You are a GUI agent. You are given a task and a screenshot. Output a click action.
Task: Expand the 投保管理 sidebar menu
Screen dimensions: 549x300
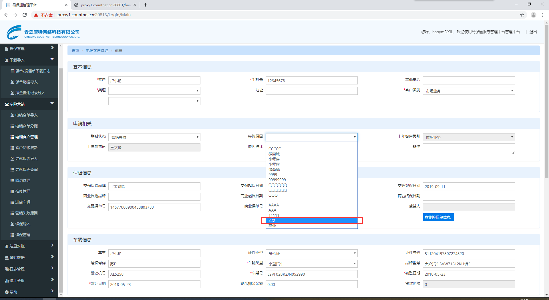pyautogui.click(x=29, y=49)
